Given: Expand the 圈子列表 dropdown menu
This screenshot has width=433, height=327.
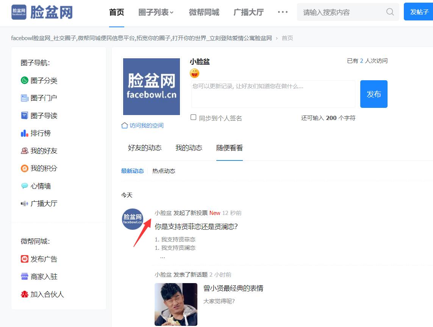Looking at the screenshot, I should click(x=156, y=12).
